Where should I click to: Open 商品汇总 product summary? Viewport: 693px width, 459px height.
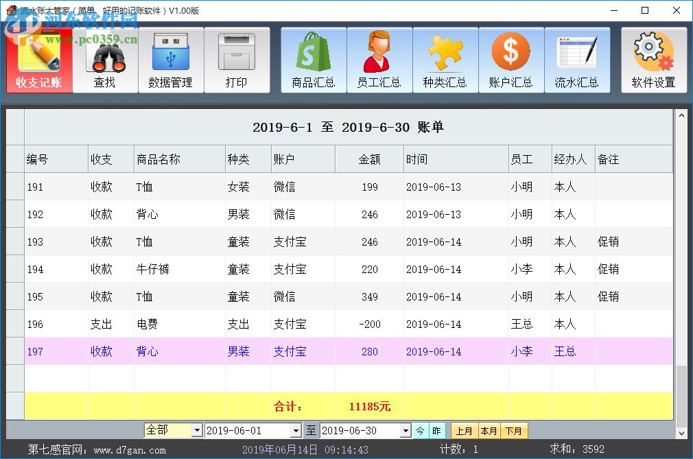pyautogui.click(x=313, y=60)
